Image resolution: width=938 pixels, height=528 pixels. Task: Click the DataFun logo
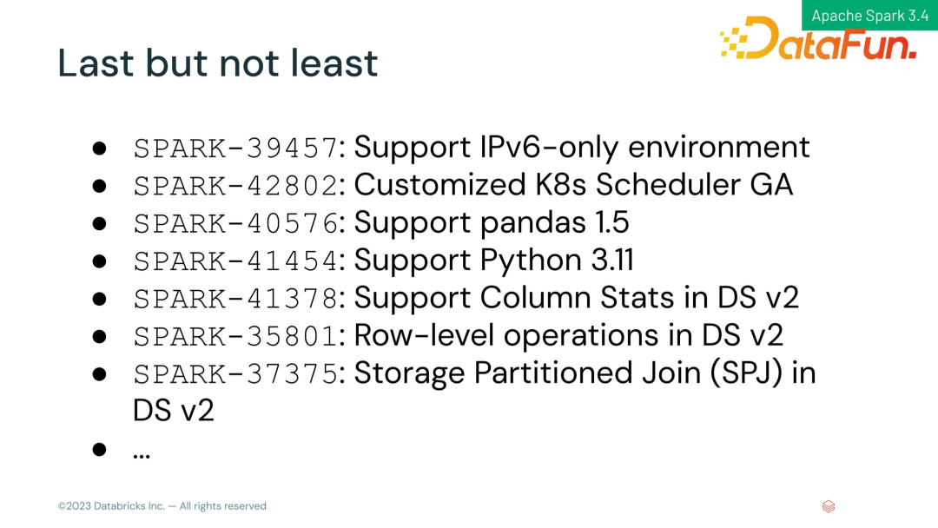[818, 38]
